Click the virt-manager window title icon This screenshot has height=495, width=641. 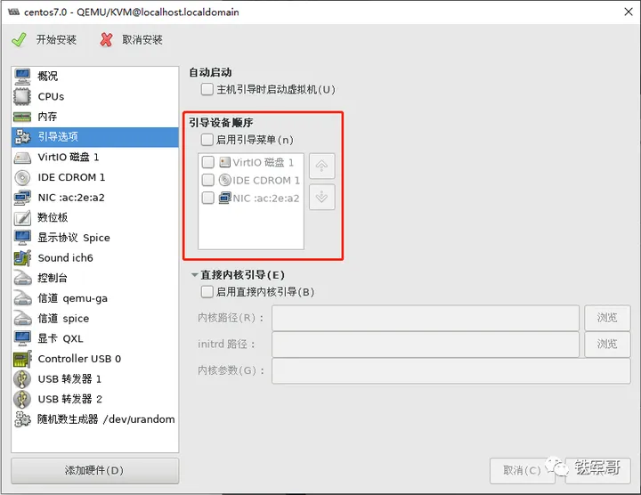pyautogui.click(x=13, y=12)
